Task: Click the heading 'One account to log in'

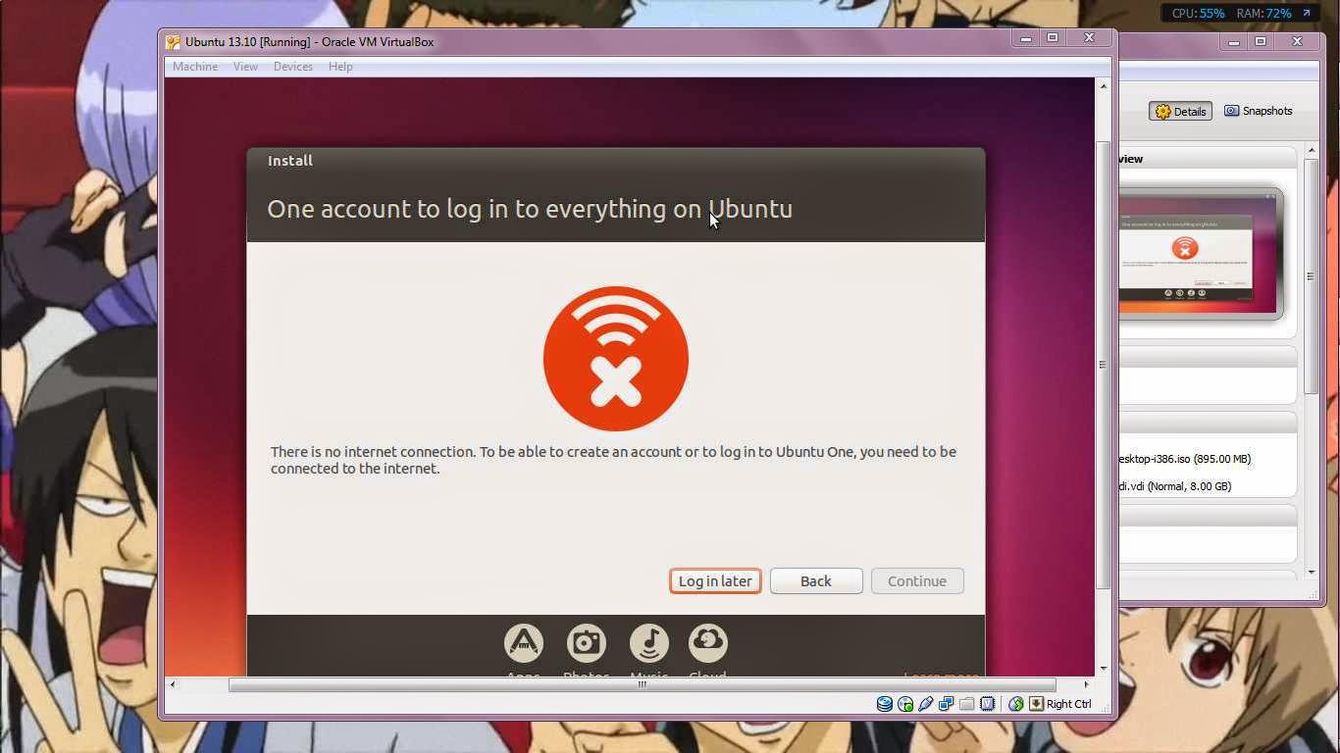Action: (x=530, y=209)
